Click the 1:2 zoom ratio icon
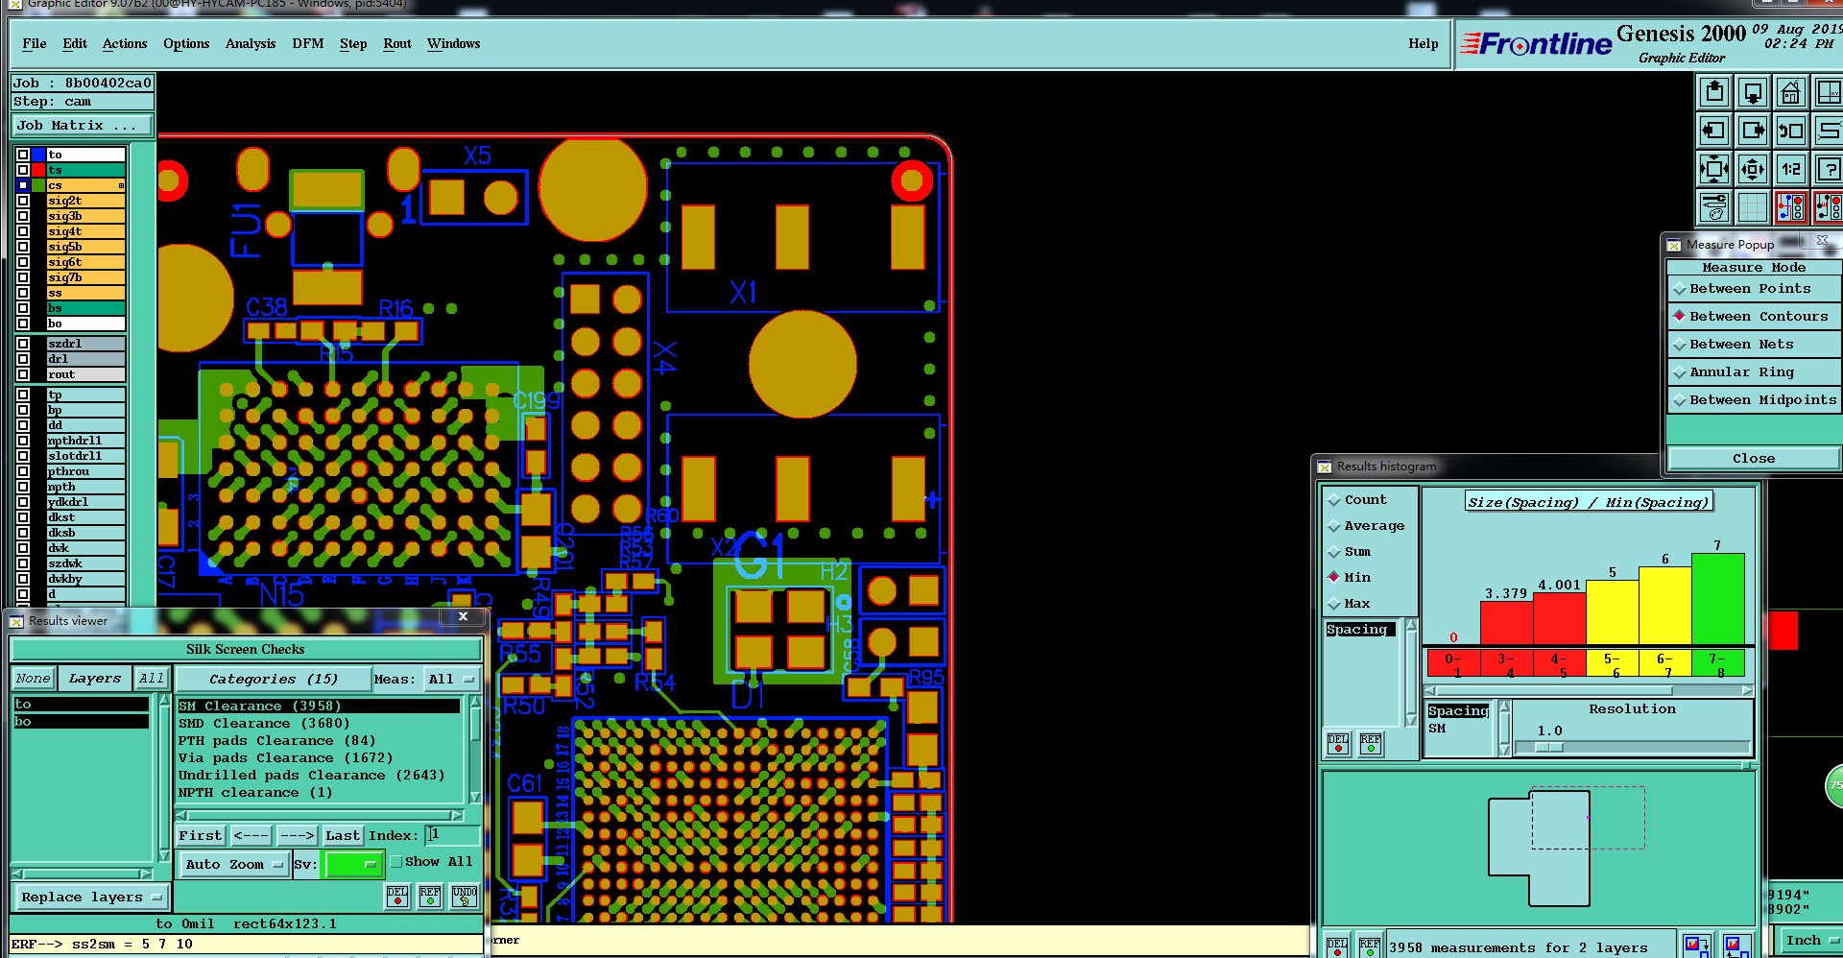Viewport: 1843px width, 958px height. tap(1790, 169)
